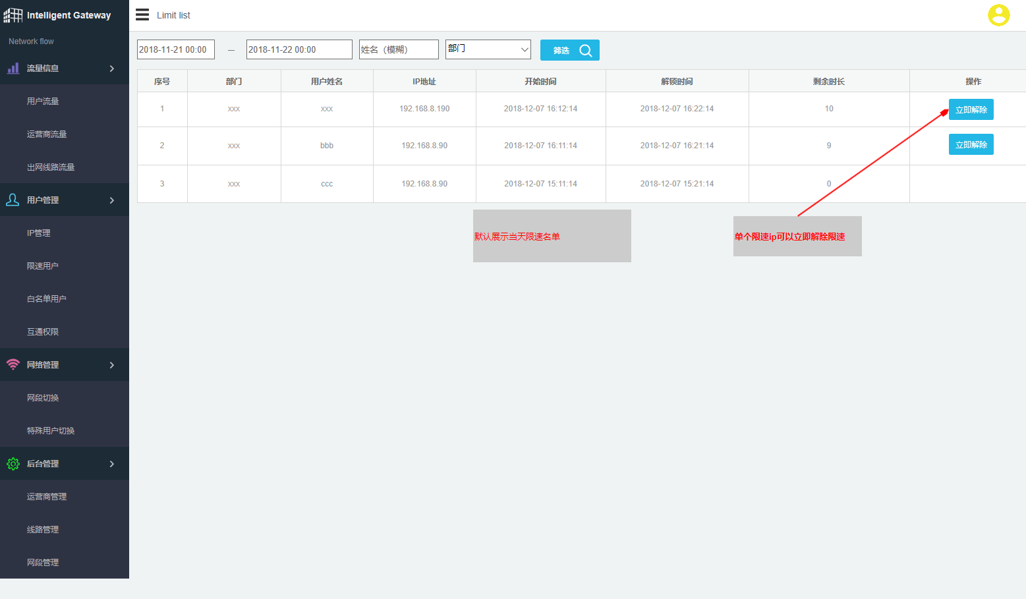Open the yellow user avatar icon
The width and height of the screenshot is (1026, 599).
pyautogui.click(x=998, y=15)
